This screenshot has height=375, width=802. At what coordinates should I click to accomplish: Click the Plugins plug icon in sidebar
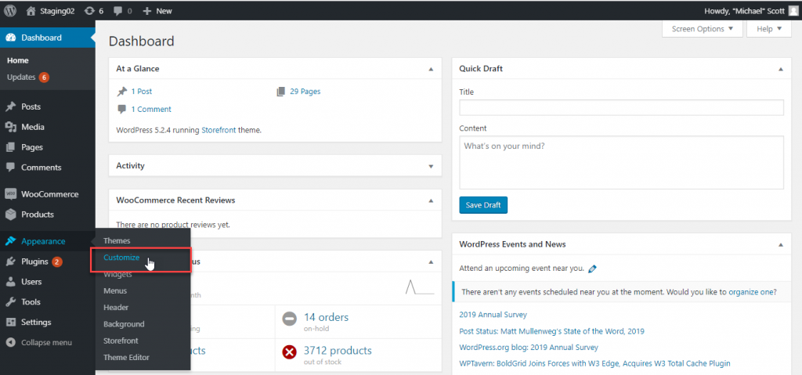[x=10, y=261]
